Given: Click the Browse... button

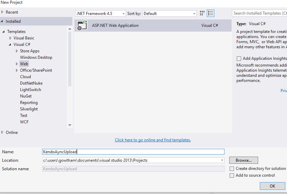Looking at the screenshot, I should 244,160.
